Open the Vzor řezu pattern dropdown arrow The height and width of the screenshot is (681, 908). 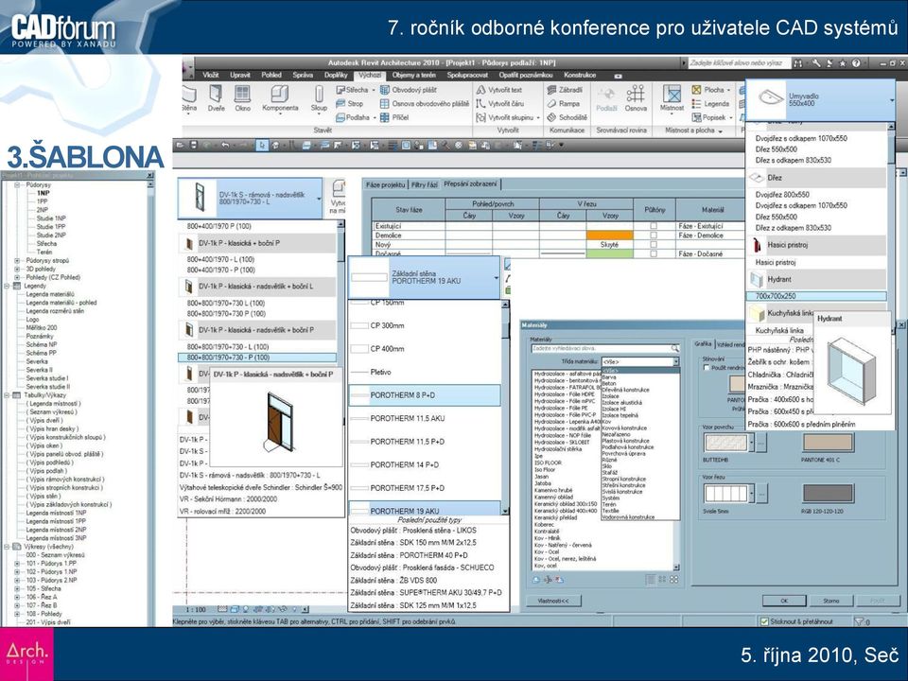click(752, 494)
